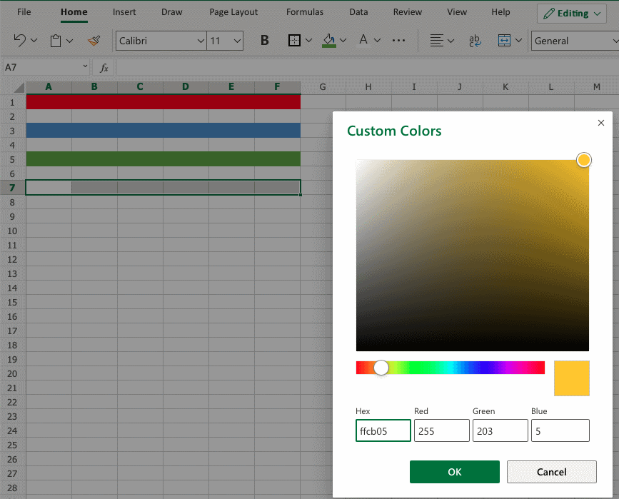Click the Fill Color bucket icon
Viewport: 619px width, 499px height.
tap(328, 41)
